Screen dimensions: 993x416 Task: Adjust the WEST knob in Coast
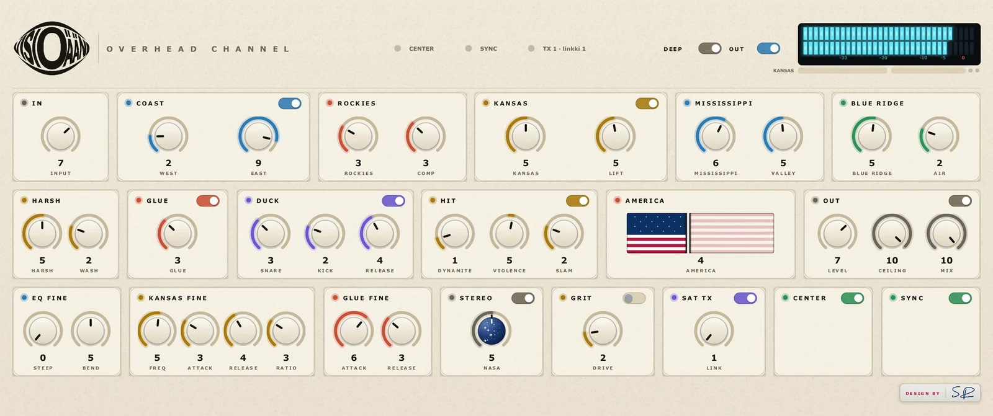(x=168, y=136)
